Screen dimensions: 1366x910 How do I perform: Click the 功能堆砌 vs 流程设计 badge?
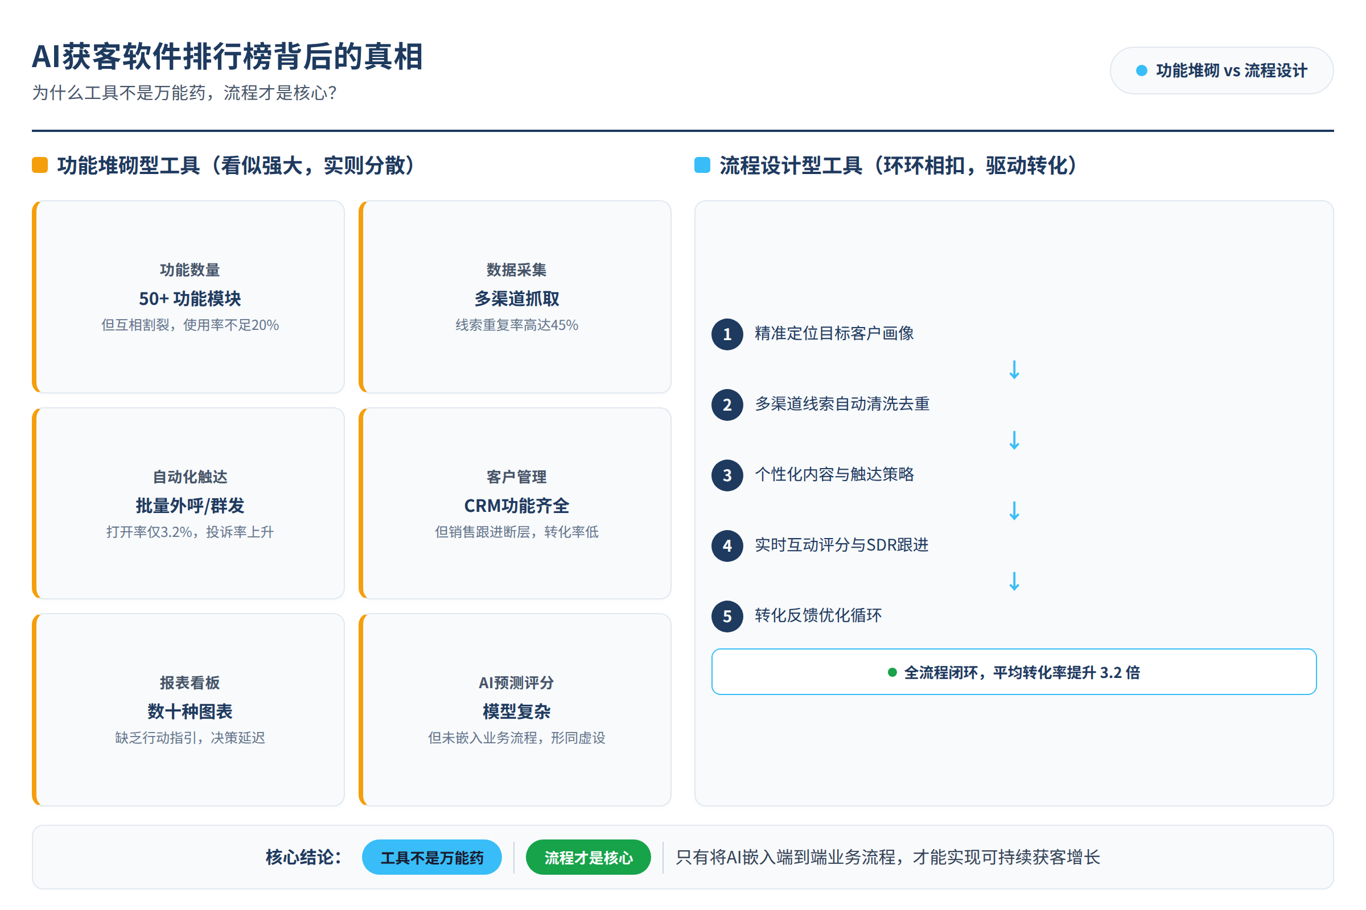point(1221,70)
